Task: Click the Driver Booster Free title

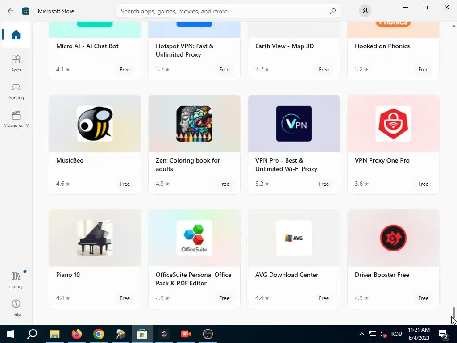Action: pos(382,275)
